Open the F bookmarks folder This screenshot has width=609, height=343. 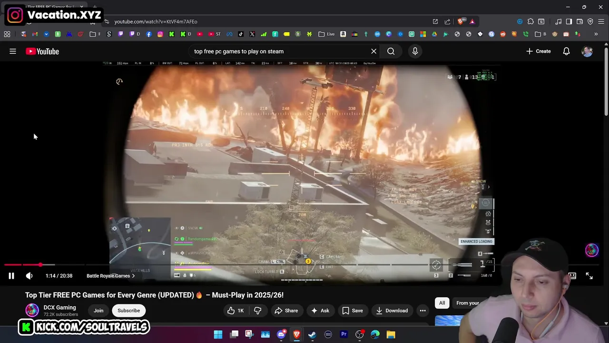click(x=95, y=34)
